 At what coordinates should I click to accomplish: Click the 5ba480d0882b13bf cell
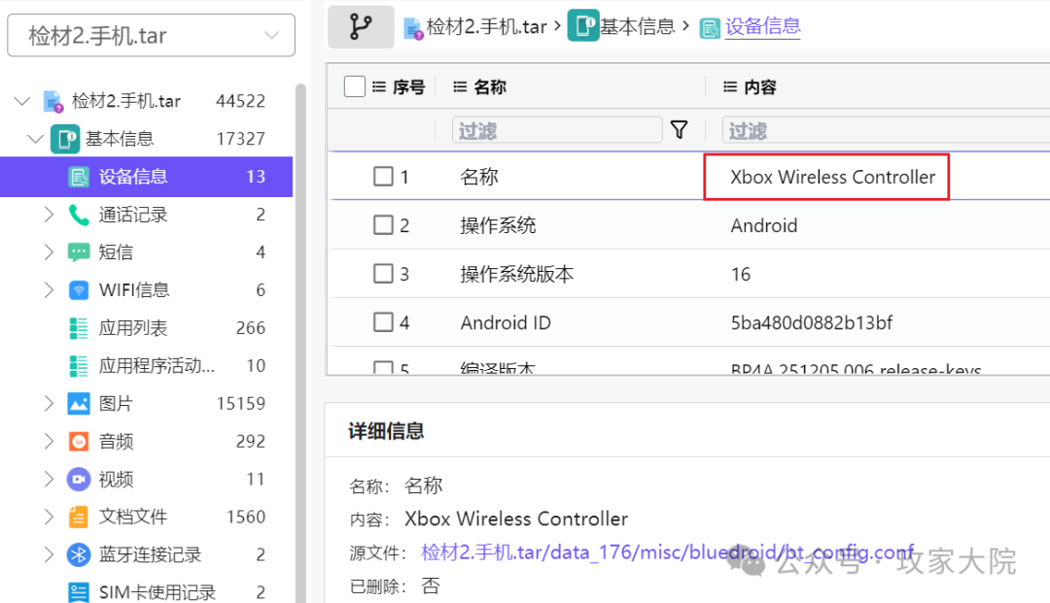(x=811, y=323)
